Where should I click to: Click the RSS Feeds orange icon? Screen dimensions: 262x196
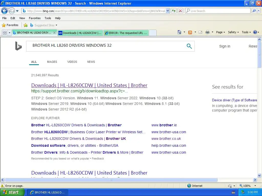190,32
